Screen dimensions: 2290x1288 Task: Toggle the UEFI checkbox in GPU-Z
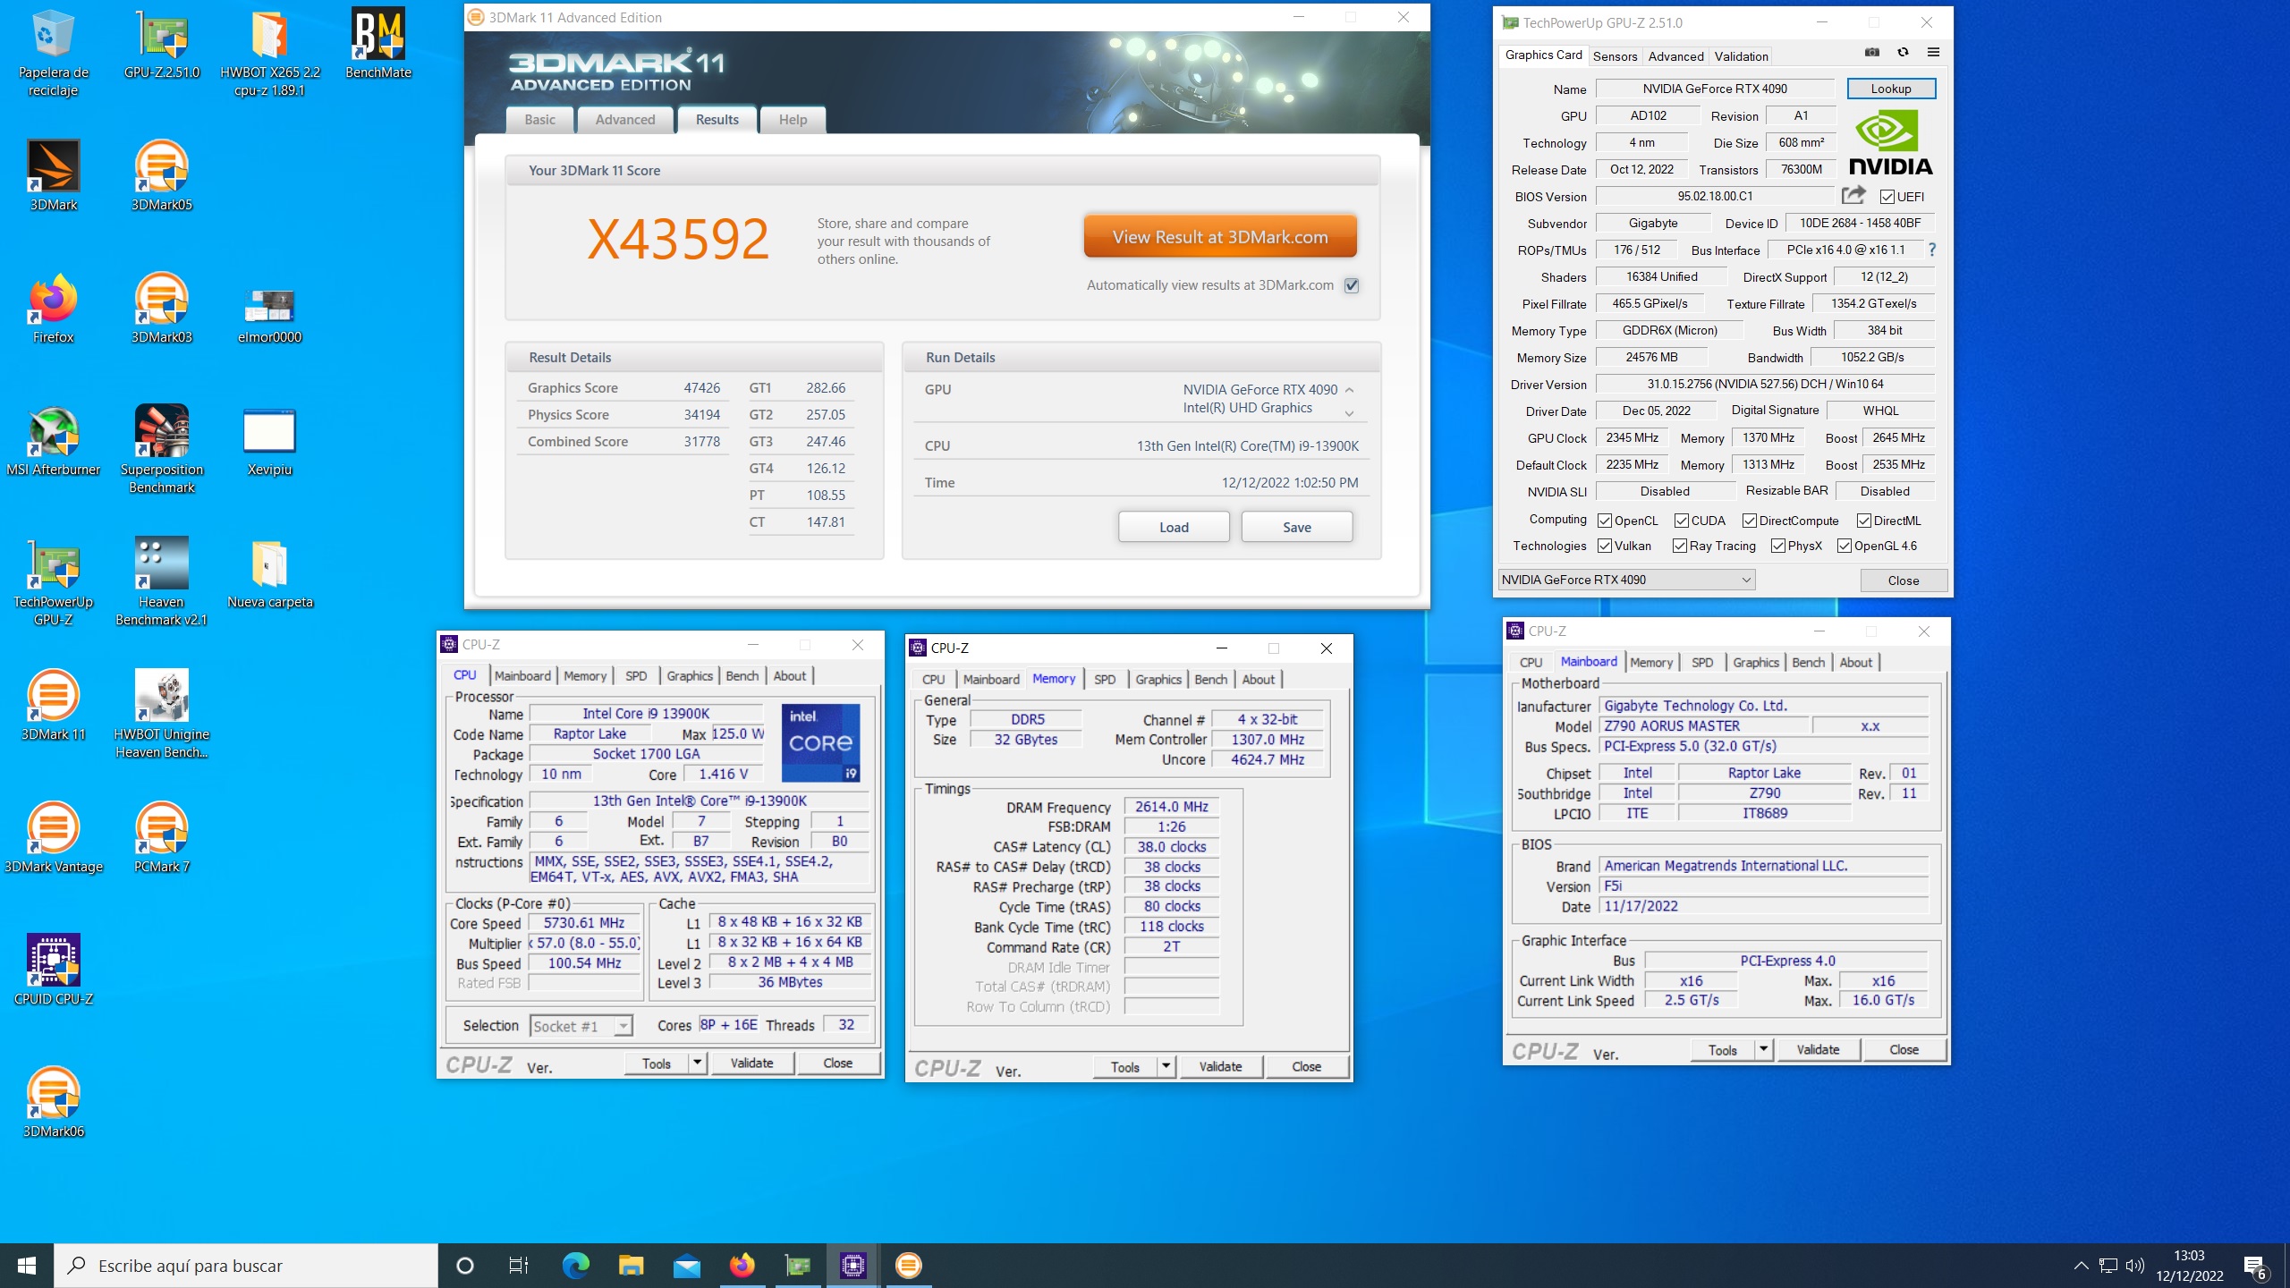coord(1887,197)
